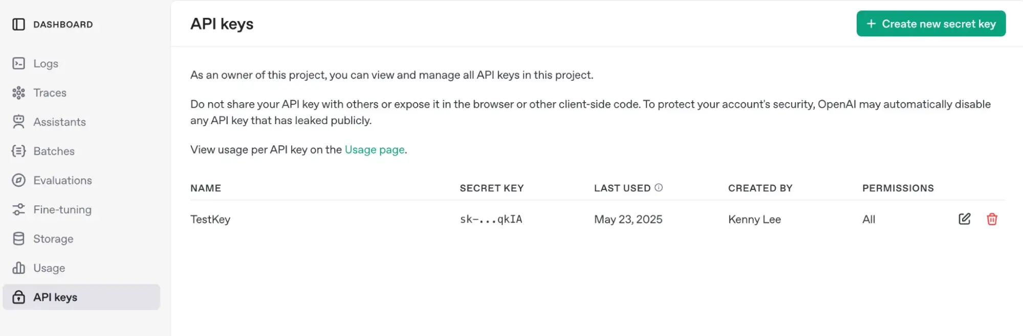The width and height of the screenshot is (1023, 336).
Task: Click the API keys lock icon
Action: pos(18,297)
